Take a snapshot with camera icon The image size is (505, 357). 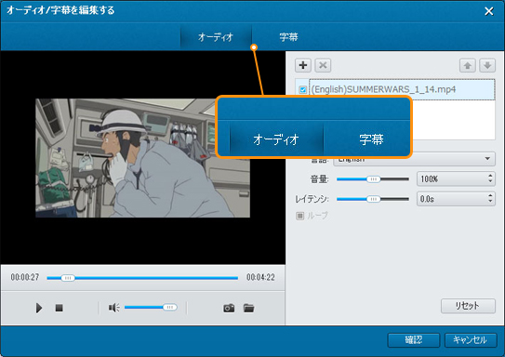[229, 308]
